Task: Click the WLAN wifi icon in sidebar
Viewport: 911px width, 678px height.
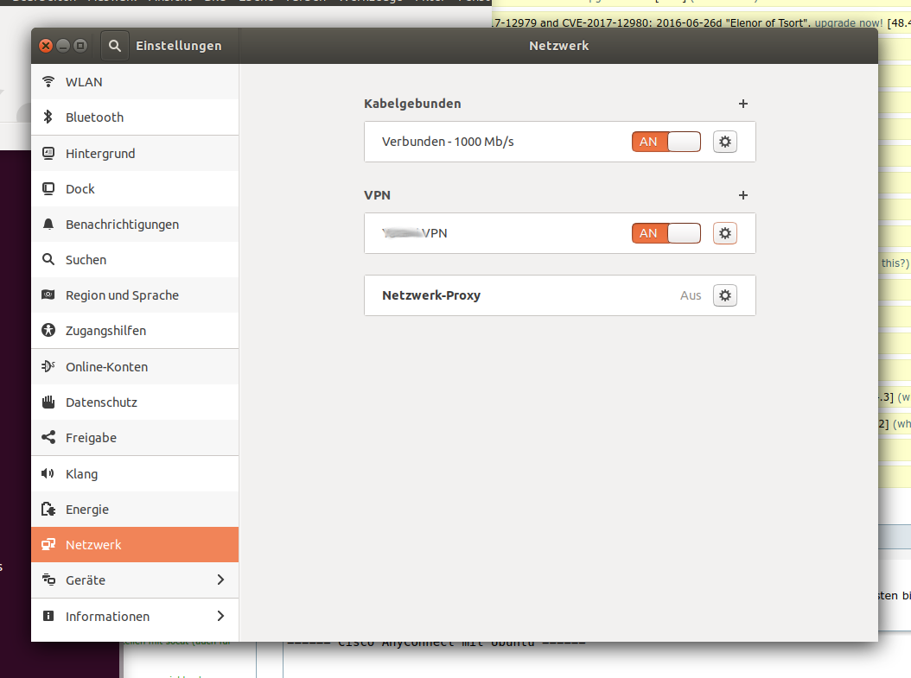Action: (x=48, y=82)
